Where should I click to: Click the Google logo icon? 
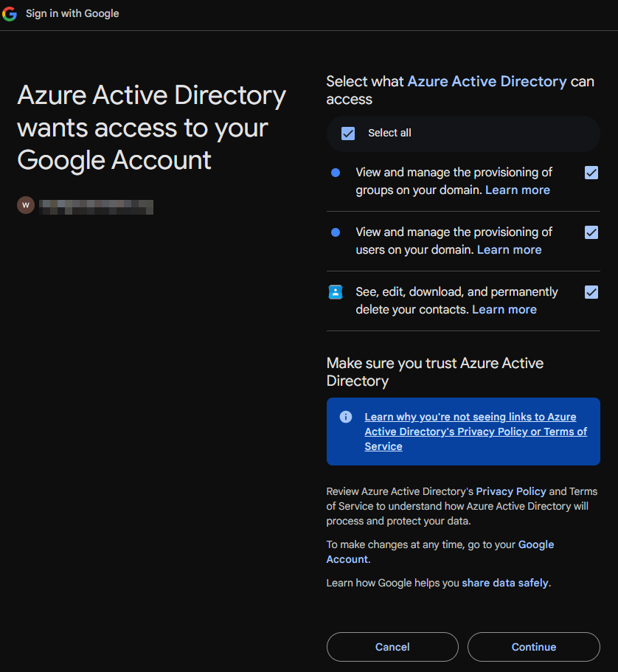tap(10, 14)
